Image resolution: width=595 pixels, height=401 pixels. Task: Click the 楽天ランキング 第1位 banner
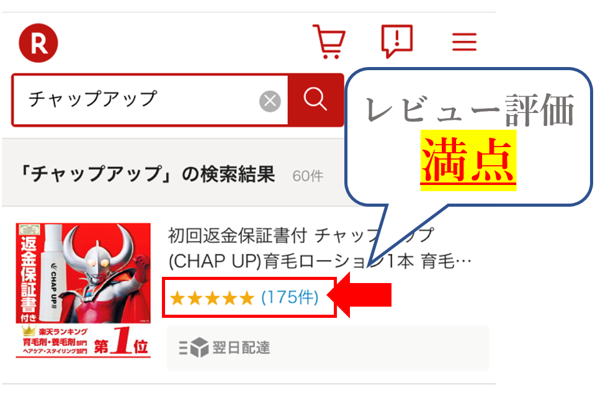(83, 341)
